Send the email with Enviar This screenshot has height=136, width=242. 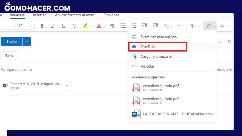(x=12, y=41)
